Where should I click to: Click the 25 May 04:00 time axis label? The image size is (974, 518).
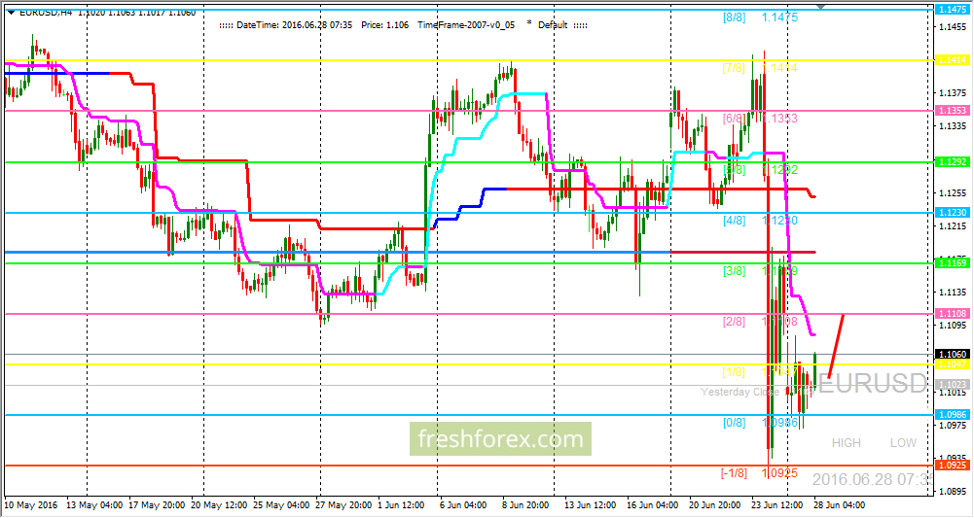tap(281, 505)
